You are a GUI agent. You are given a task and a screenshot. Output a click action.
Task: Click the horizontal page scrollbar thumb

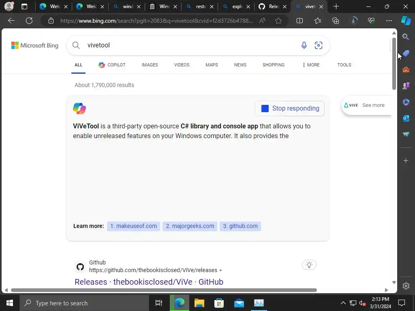click(164, 290)
